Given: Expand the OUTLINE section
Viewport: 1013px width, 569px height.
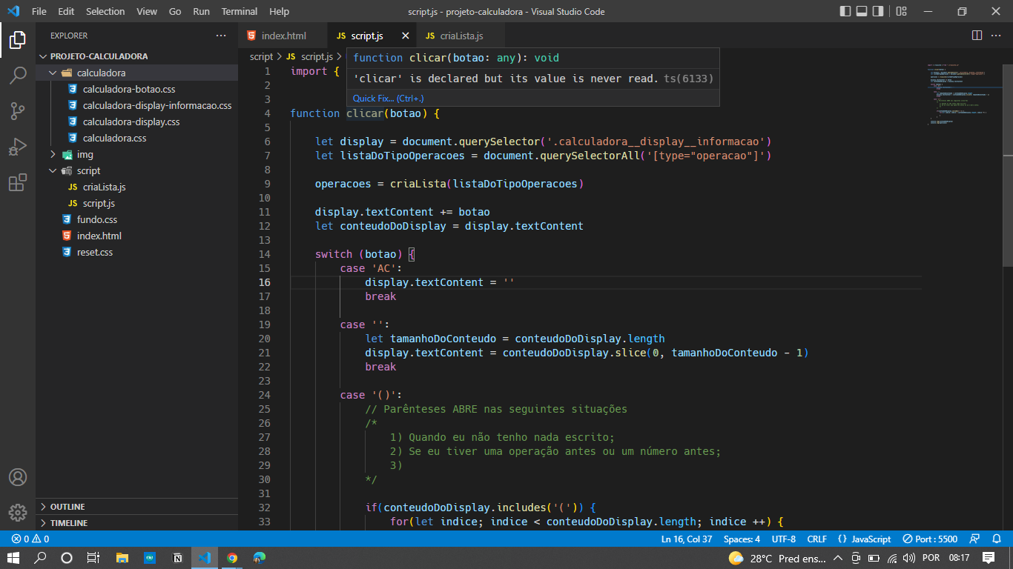Looking at the screenshot, I should pyautogui.click(x=137, y=507).
